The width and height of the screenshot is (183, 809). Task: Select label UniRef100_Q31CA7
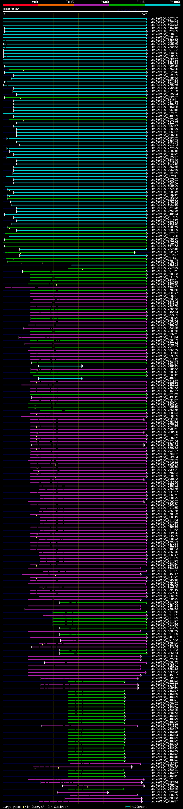[x=164, y=123]
